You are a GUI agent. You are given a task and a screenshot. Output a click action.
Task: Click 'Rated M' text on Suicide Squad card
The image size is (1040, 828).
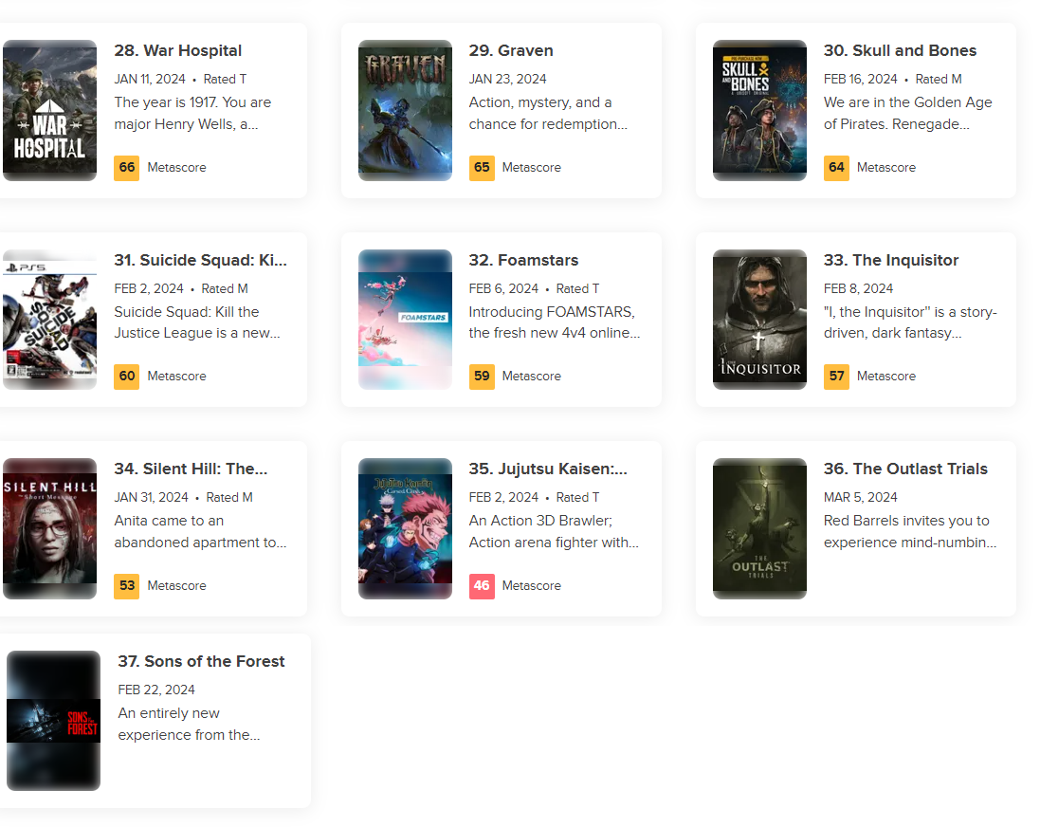click(x=225, y=288)
